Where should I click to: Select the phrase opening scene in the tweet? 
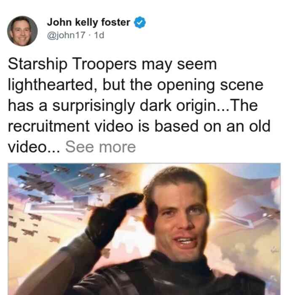[x=210, y=85]
